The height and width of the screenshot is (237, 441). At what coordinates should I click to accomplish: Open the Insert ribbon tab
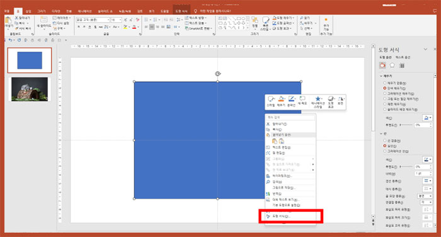point(28,11)
